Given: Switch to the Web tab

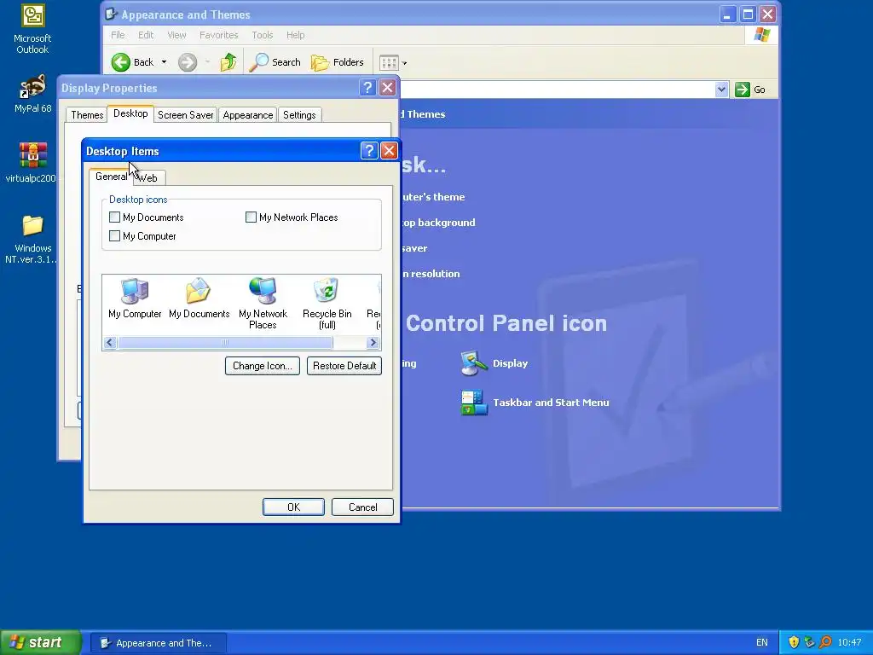Looking at the screenshot, I should [x=148, y=178].
